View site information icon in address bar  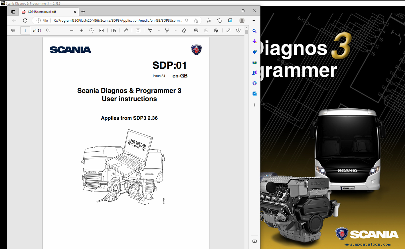tap(38, 21)
